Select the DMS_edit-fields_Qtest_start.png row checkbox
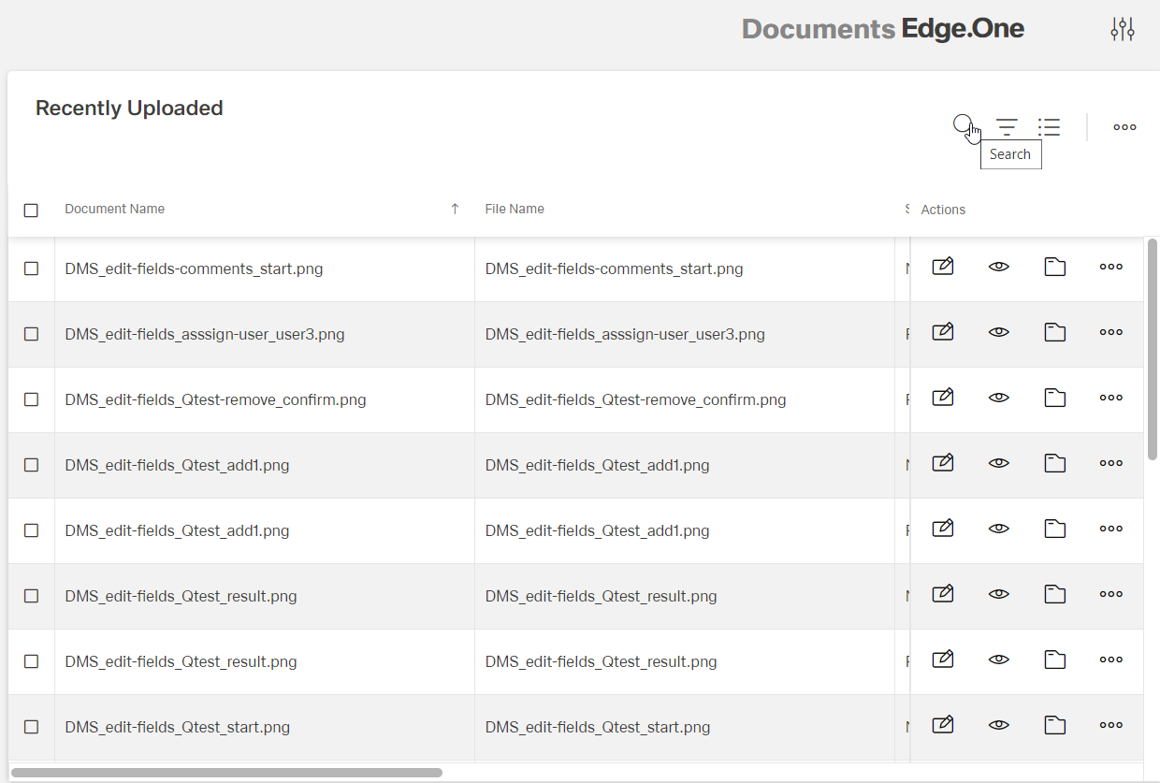 click(31, 727)
